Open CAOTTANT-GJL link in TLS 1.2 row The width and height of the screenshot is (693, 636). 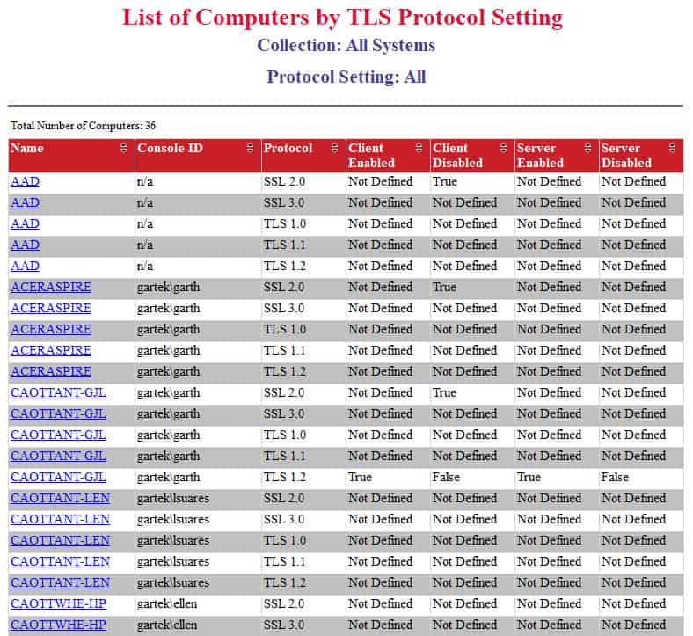pos(58,478)
